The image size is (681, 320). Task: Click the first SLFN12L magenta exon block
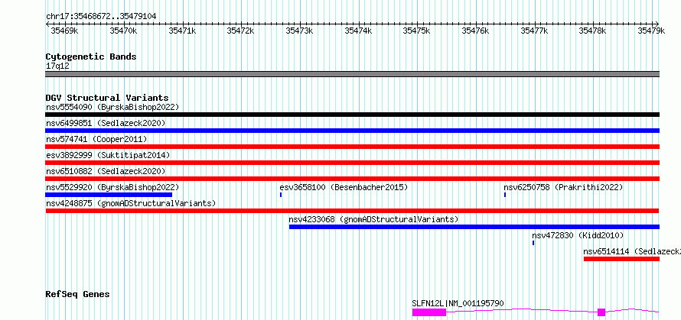(429, 312)
